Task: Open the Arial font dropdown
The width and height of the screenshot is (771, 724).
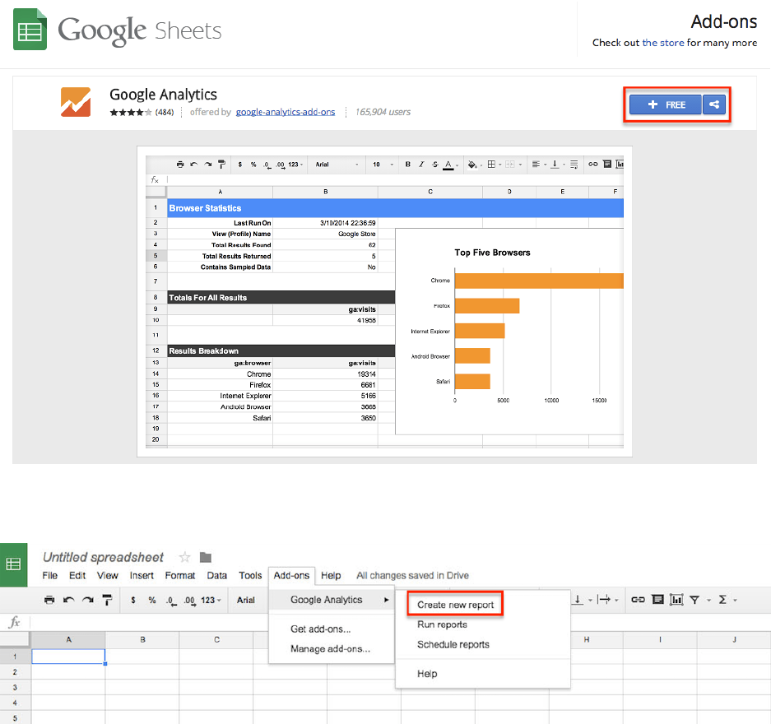Action: tap(246, 600)
